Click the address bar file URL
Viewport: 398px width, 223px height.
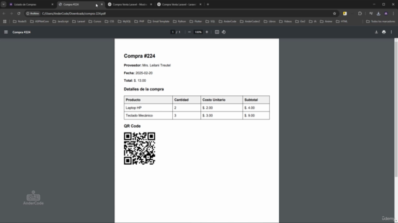coord(74,14)
